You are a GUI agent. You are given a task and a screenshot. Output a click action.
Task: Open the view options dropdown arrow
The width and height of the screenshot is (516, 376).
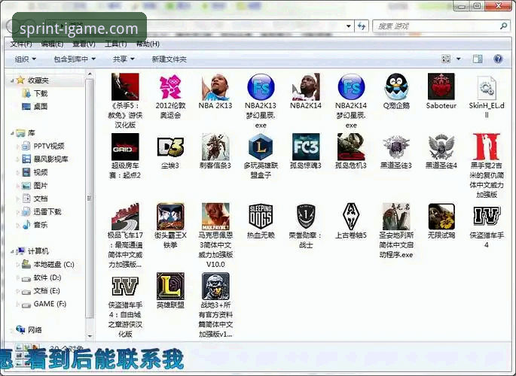coord(459,59)
